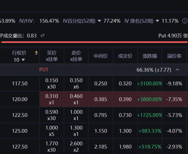Open the IV 排名(52周) period dropdown

157,21
